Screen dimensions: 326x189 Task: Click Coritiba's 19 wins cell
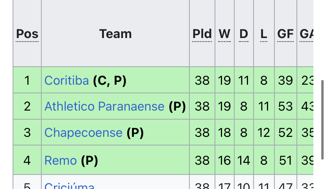pos(224,80)
